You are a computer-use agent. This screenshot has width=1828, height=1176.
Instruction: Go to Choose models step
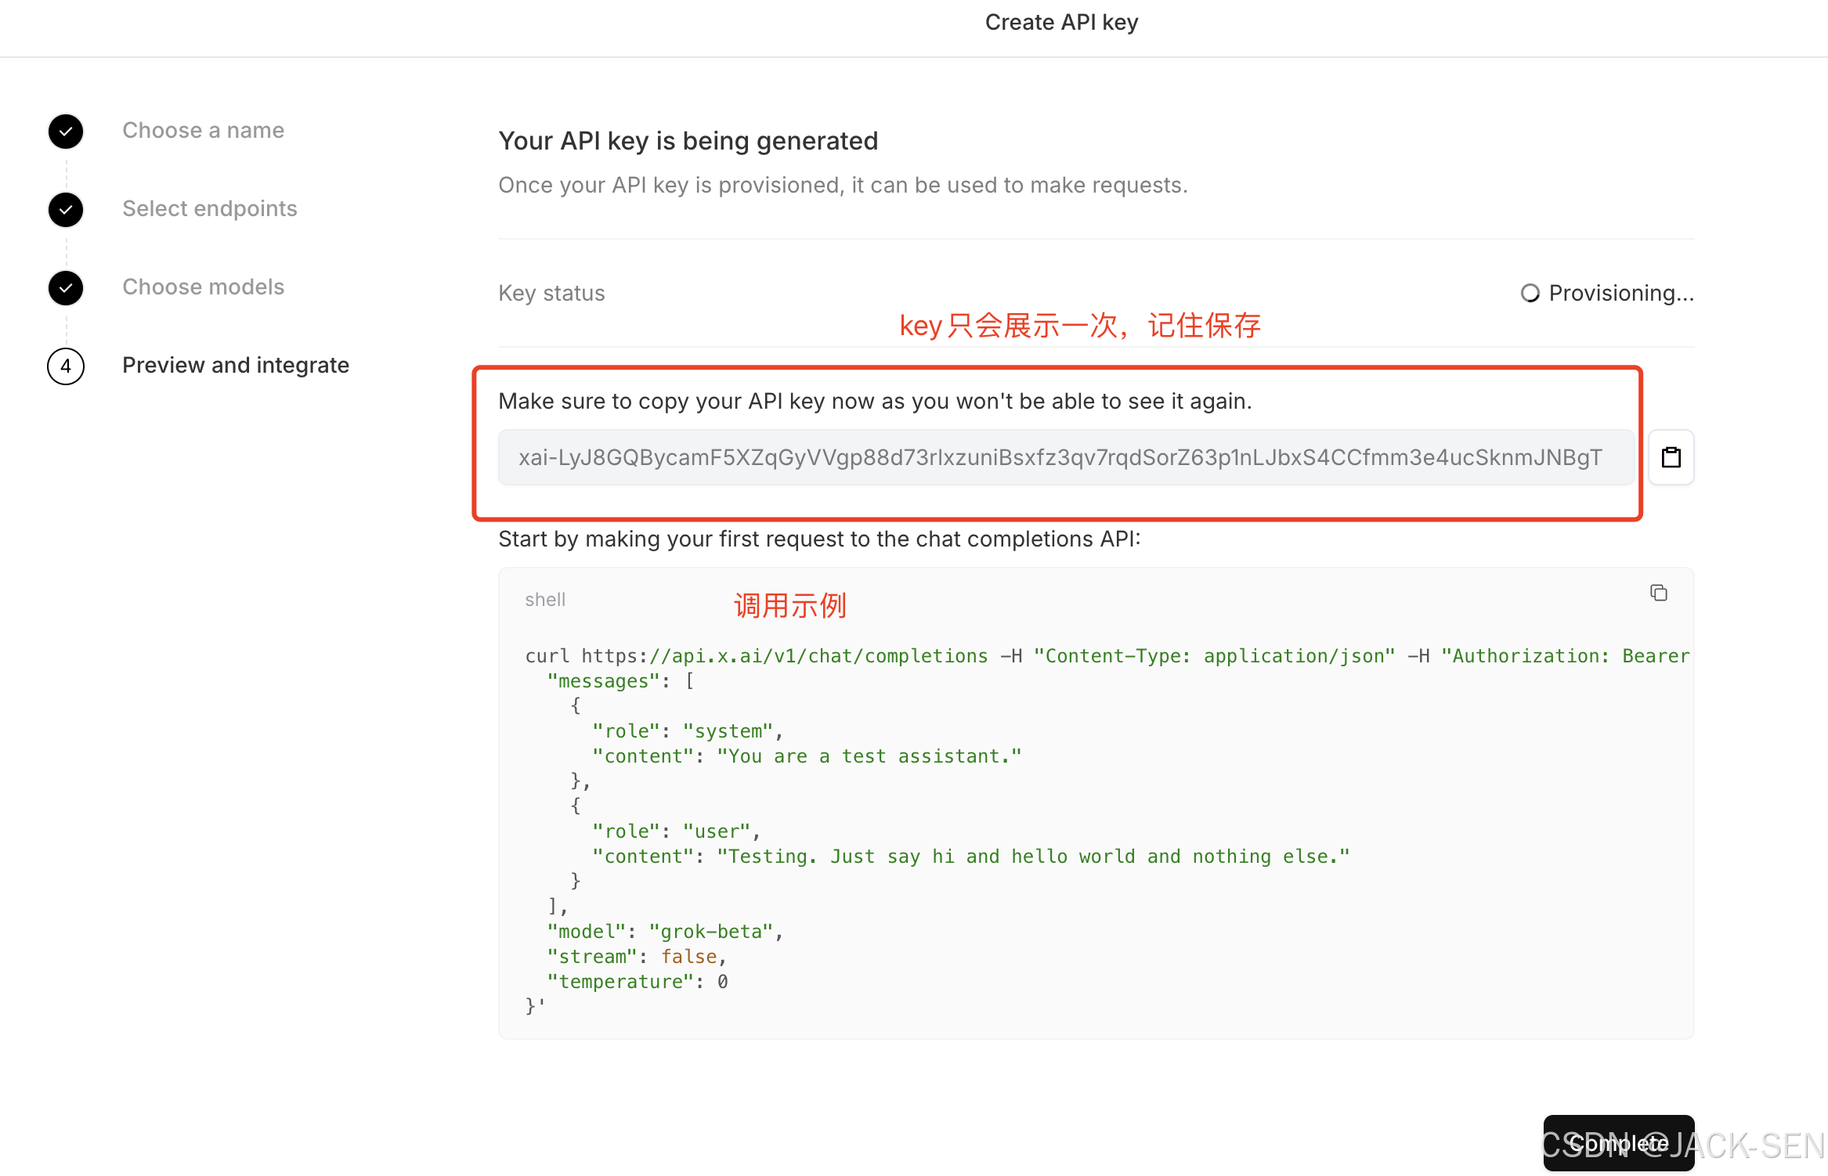coord(203,287)
